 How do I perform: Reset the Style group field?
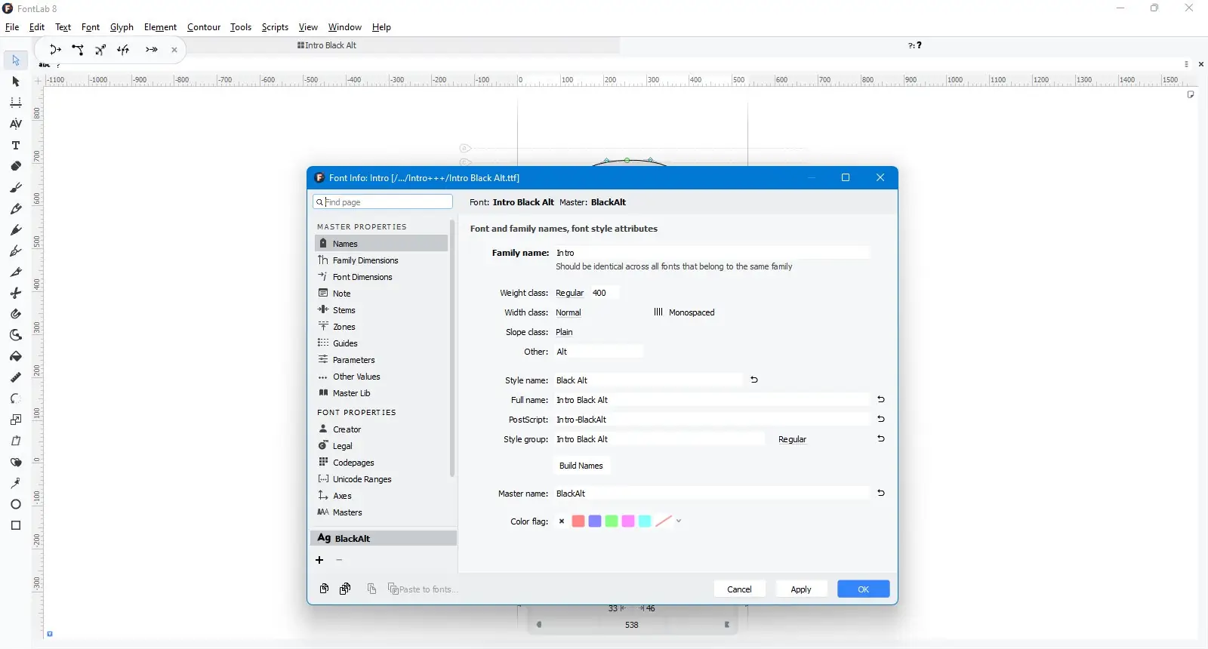pyautogui.click(x=881, y=438)
